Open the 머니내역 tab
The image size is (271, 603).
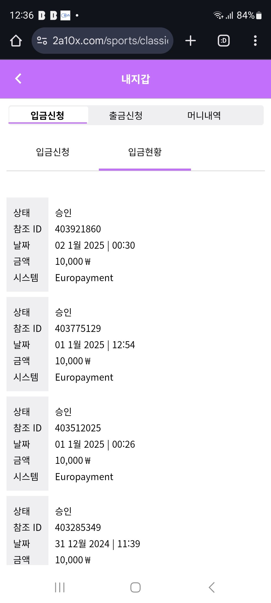coord(204,116)
